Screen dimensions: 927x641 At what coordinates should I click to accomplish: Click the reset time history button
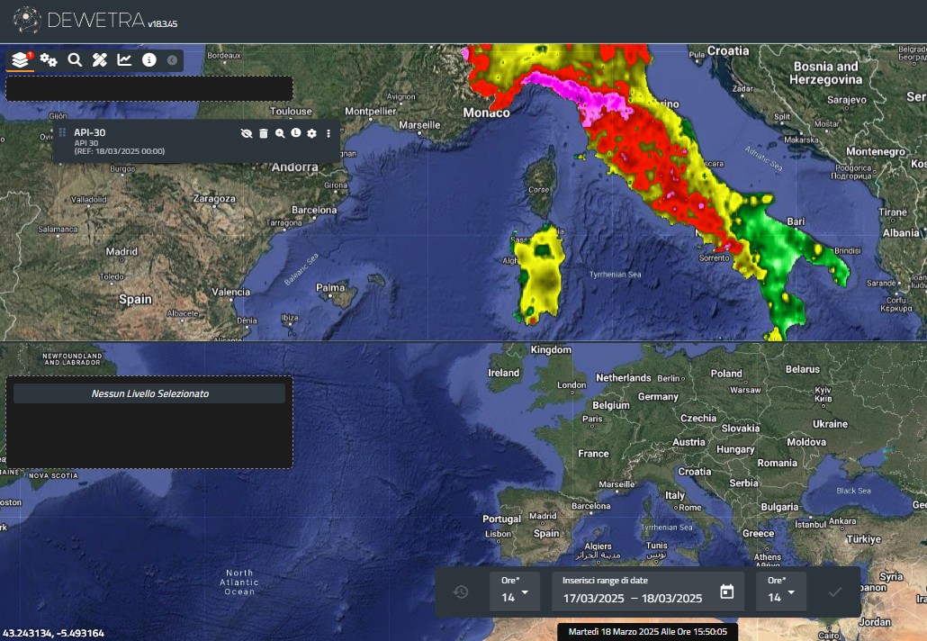pos(461,592)
